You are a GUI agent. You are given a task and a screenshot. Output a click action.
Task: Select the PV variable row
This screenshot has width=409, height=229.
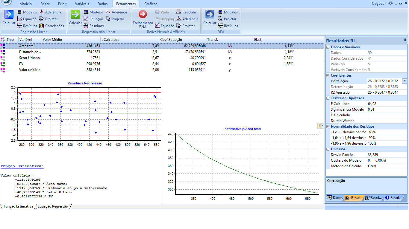coord(162,64)
